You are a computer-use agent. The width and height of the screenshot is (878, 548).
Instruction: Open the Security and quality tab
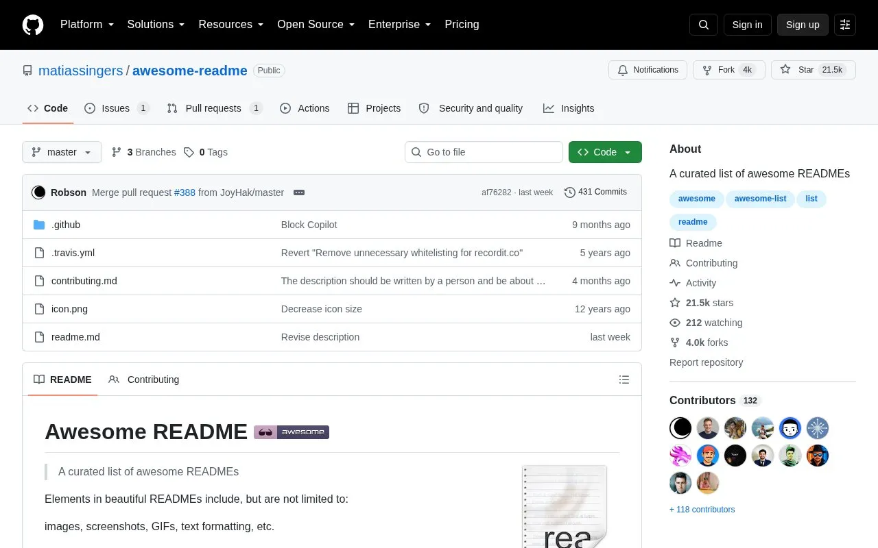(x=471, y=108)
